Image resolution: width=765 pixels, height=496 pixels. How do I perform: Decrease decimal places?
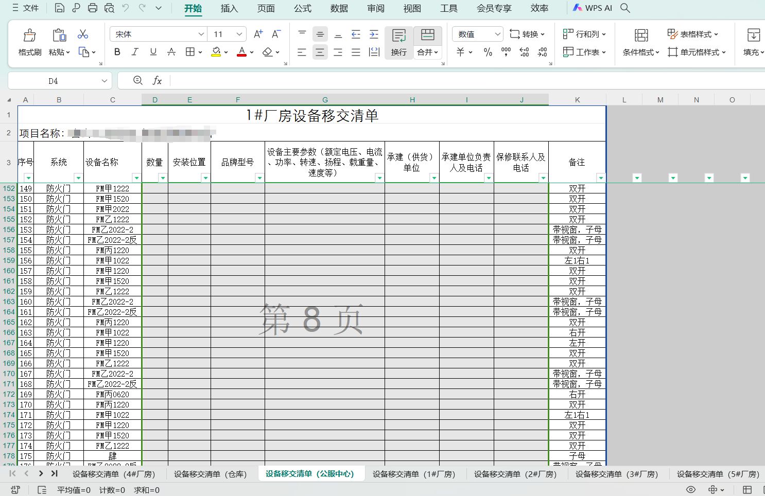click(542, 52)
